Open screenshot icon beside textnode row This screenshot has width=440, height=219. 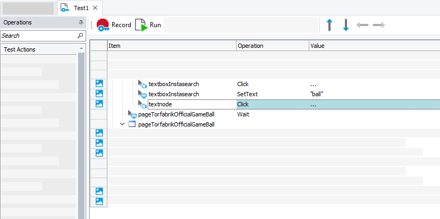click(x=99, y=104)
